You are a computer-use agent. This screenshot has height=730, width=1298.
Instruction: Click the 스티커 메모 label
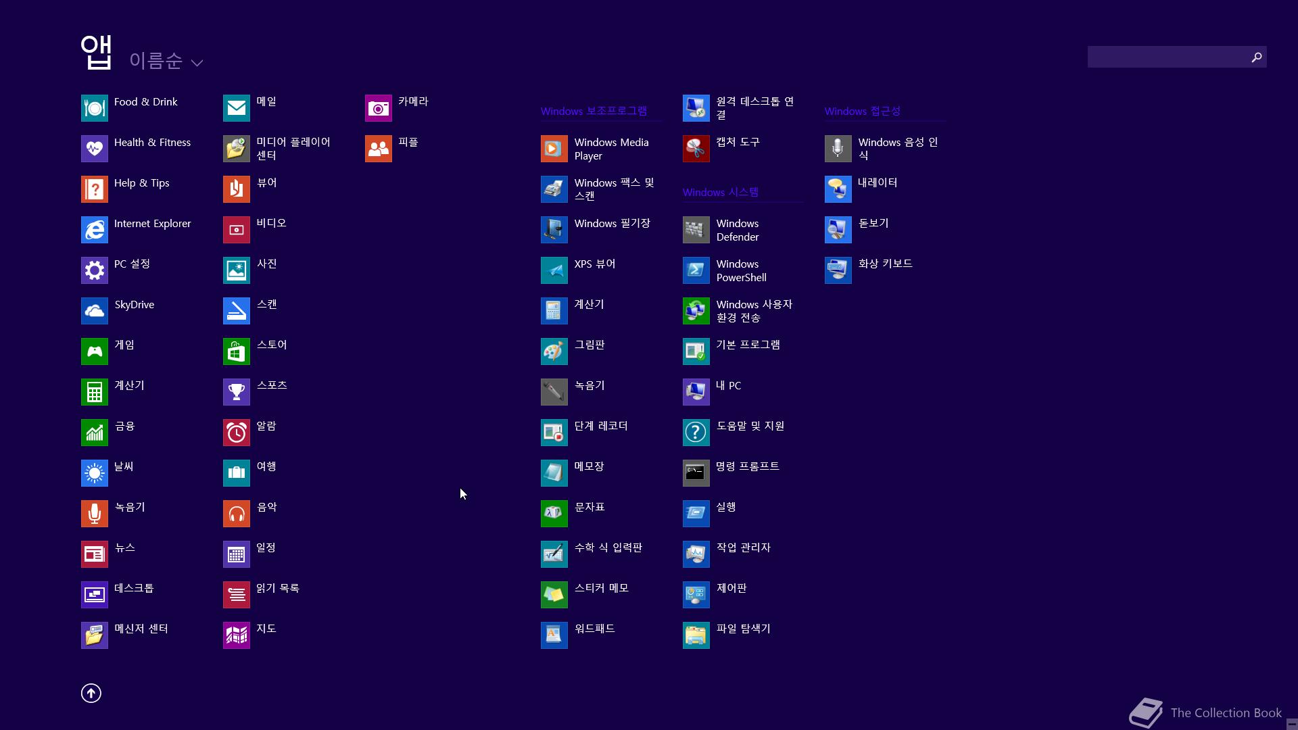[x=602, y=588]
